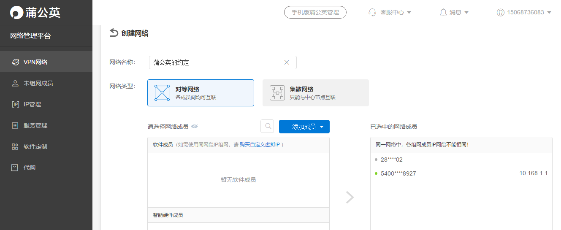Open the 添加成员 dropdown button

click(x=304, y=127)
